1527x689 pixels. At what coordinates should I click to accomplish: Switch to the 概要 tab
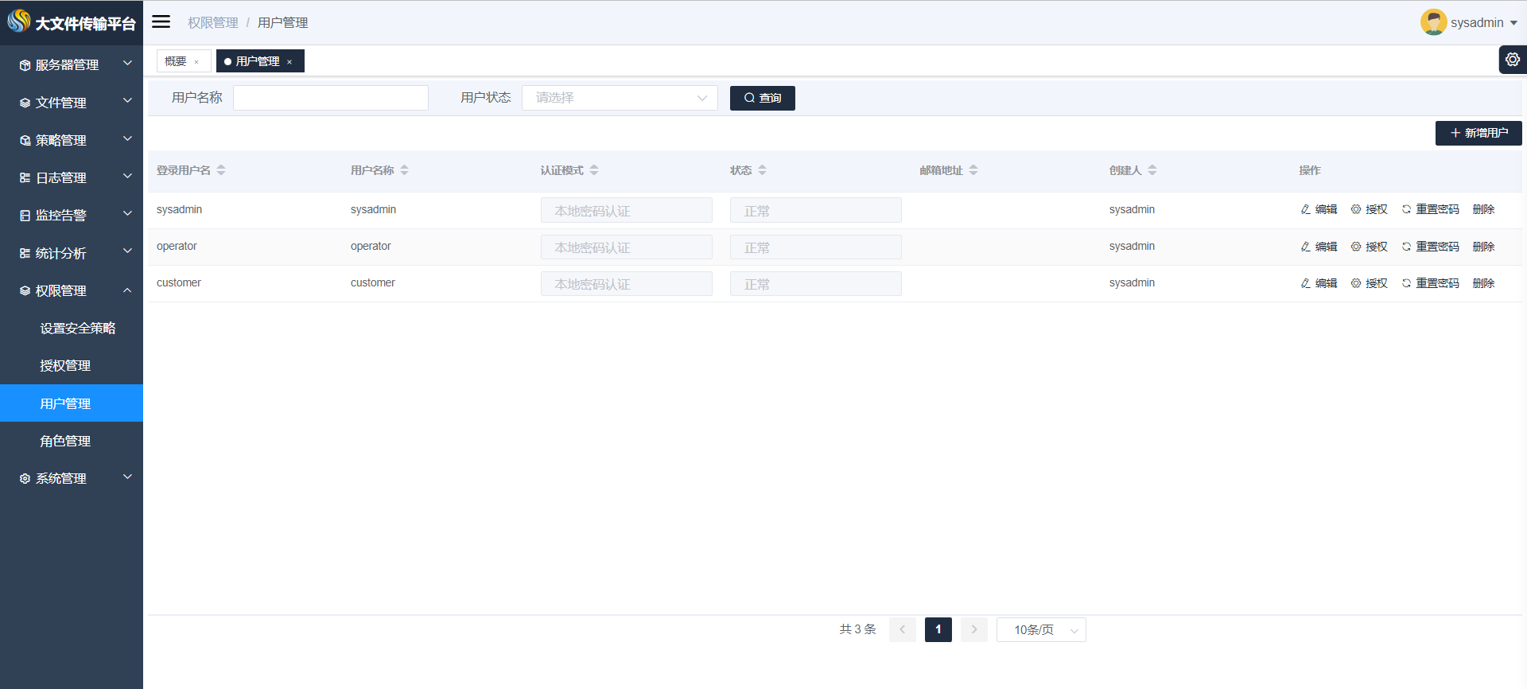pyautogui.click(x=176, y=61)
